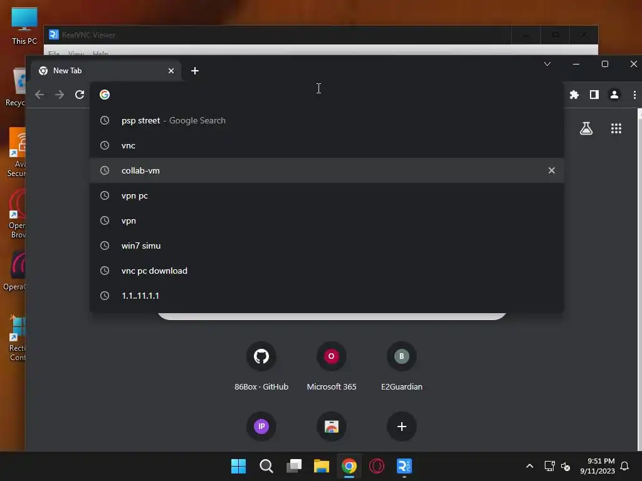Image resolution: width=642 pixels, height=481 pixels.
Task: Open the Chrome Web Store shortcut
Action: point(331,427)
